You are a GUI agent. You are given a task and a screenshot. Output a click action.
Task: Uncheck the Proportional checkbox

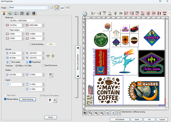click(x=30, y=62)
